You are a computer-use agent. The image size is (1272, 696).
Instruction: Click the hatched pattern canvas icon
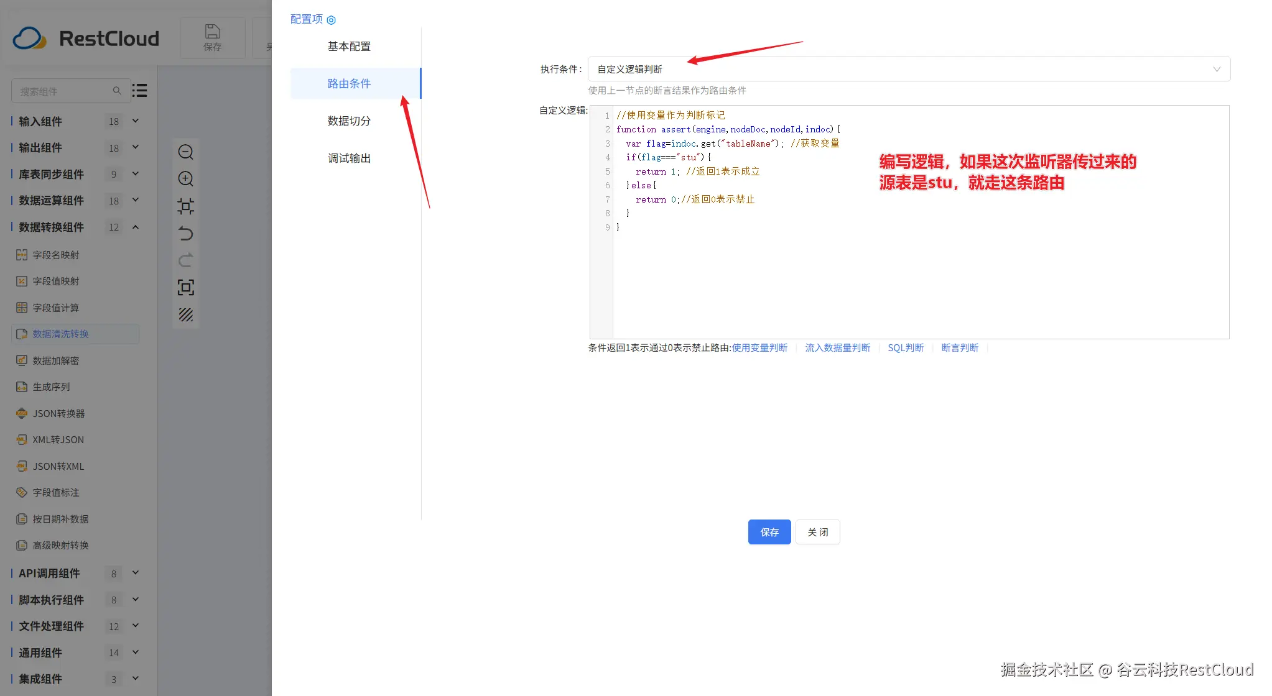coord(185,314)
